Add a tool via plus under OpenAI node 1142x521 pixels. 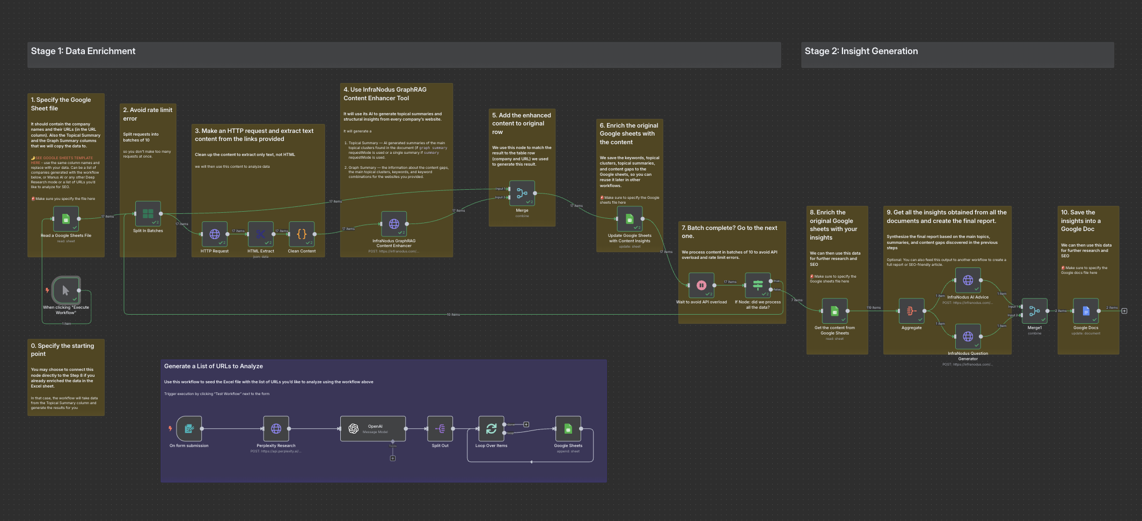393,458
